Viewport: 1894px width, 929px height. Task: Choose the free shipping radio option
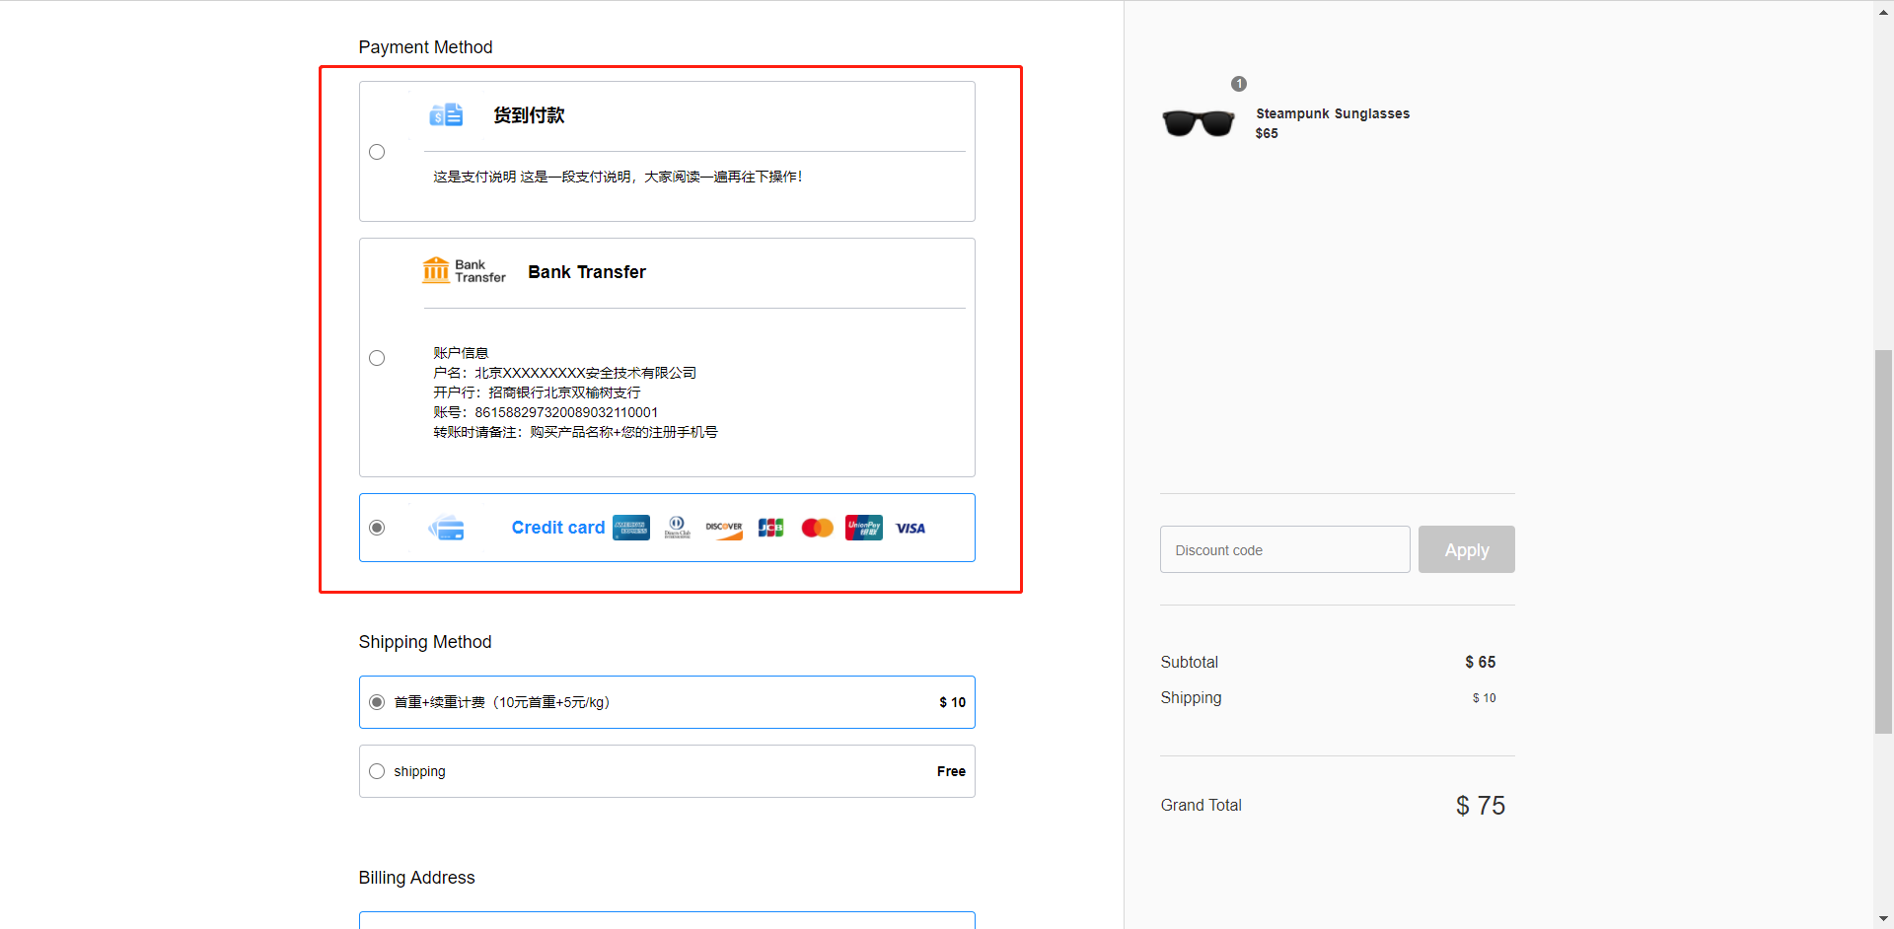[377, 771]
